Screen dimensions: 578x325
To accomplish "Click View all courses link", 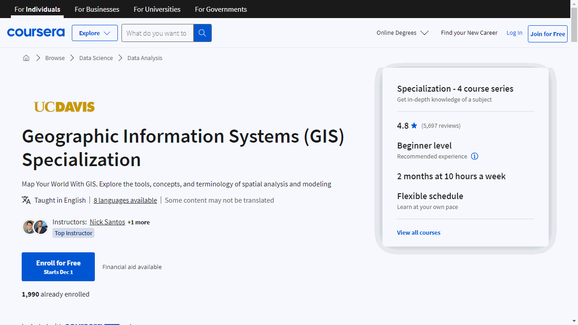I will point(419,232).
